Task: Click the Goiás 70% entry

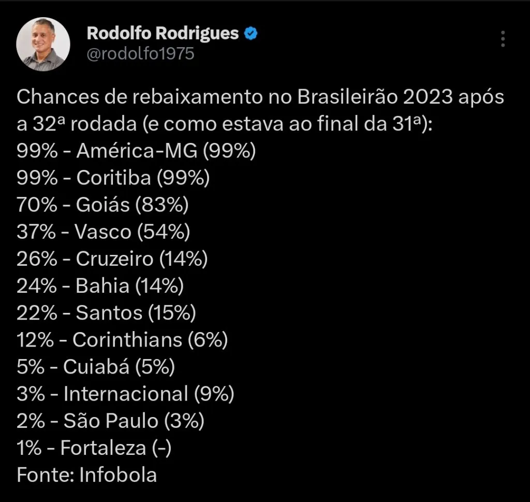Action: [102, 205]
